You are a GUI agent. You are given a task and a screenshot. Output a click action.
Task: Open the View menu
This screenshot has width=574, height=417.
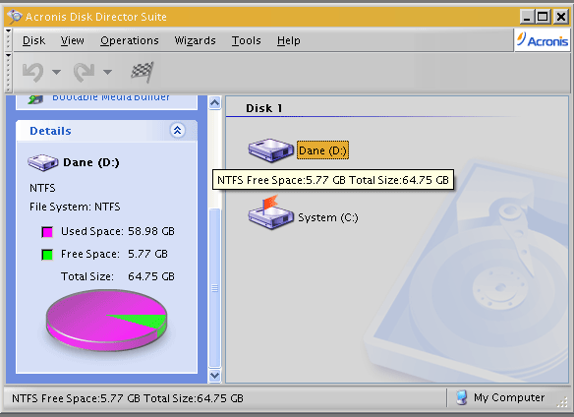72,40
